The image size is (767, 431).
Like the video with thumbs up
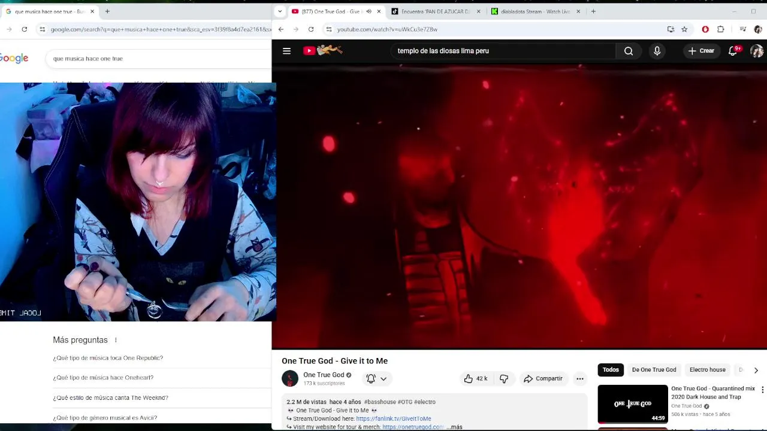click(475, 378)
